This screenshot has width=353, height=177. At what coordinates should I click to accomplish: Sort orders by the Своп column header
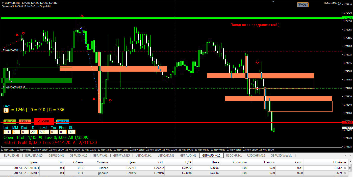pos(290,162)
